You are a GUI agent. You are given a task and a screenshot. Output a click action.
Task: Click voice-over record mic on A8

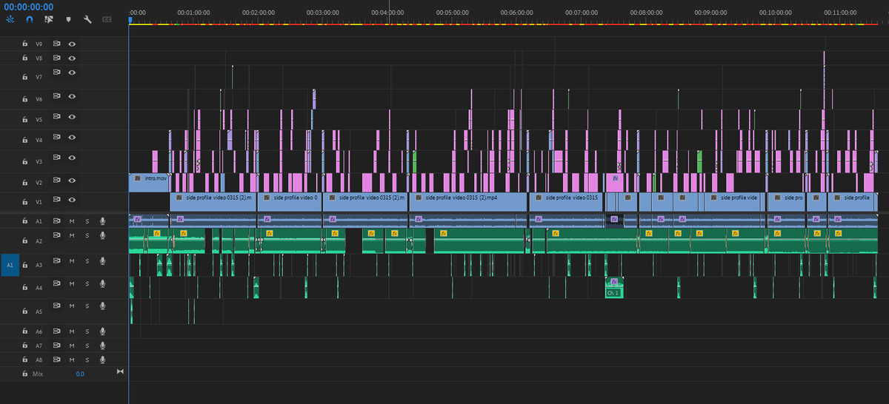(103, 360)
